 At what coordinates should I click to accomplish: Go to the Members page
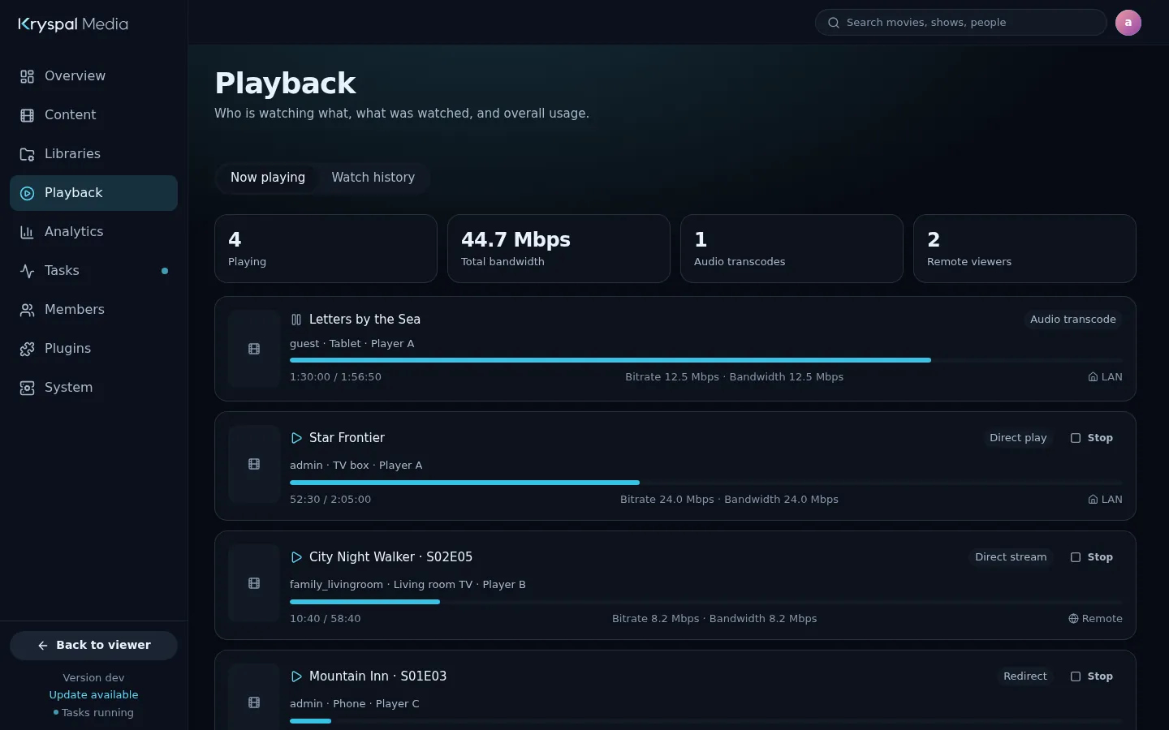(x=93, y=310)
